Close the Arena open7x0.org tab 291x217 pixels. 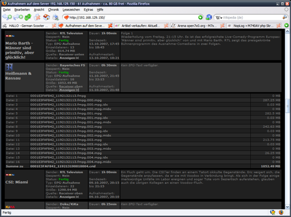coord(222,26)
